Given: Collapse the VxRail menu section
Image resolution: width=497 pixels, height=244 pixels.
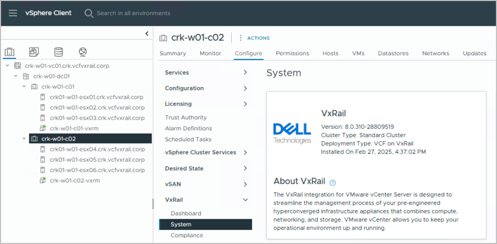Looking at the screenshot, I should pos(245,200).
